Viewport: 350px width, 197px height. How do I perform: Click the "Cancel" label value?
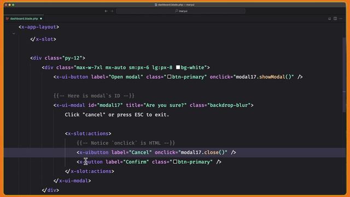(x=141, y=152)
